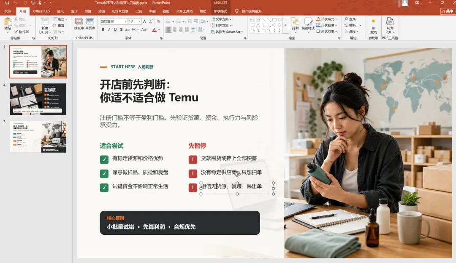Click the New Slide (新建幻灯片) icon
Screen dimensions: 456x263
click(45, 22)
